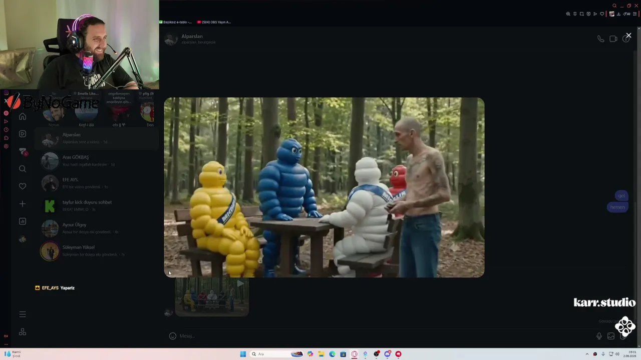The image size is (641, 360).
Task: Click the taskbar Ara search box
Action: [277, 354]
